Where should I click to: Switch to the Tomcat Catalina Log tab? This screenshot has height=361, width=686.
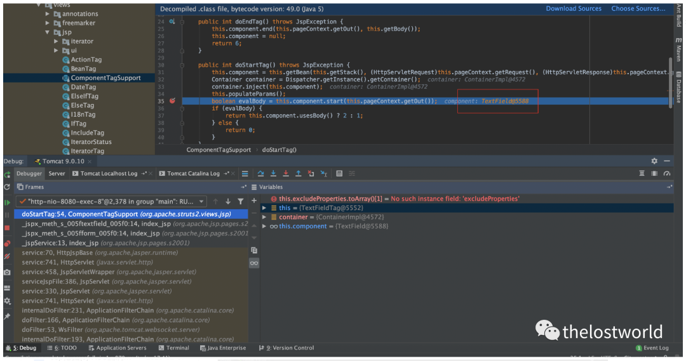(x=192, y=173)
